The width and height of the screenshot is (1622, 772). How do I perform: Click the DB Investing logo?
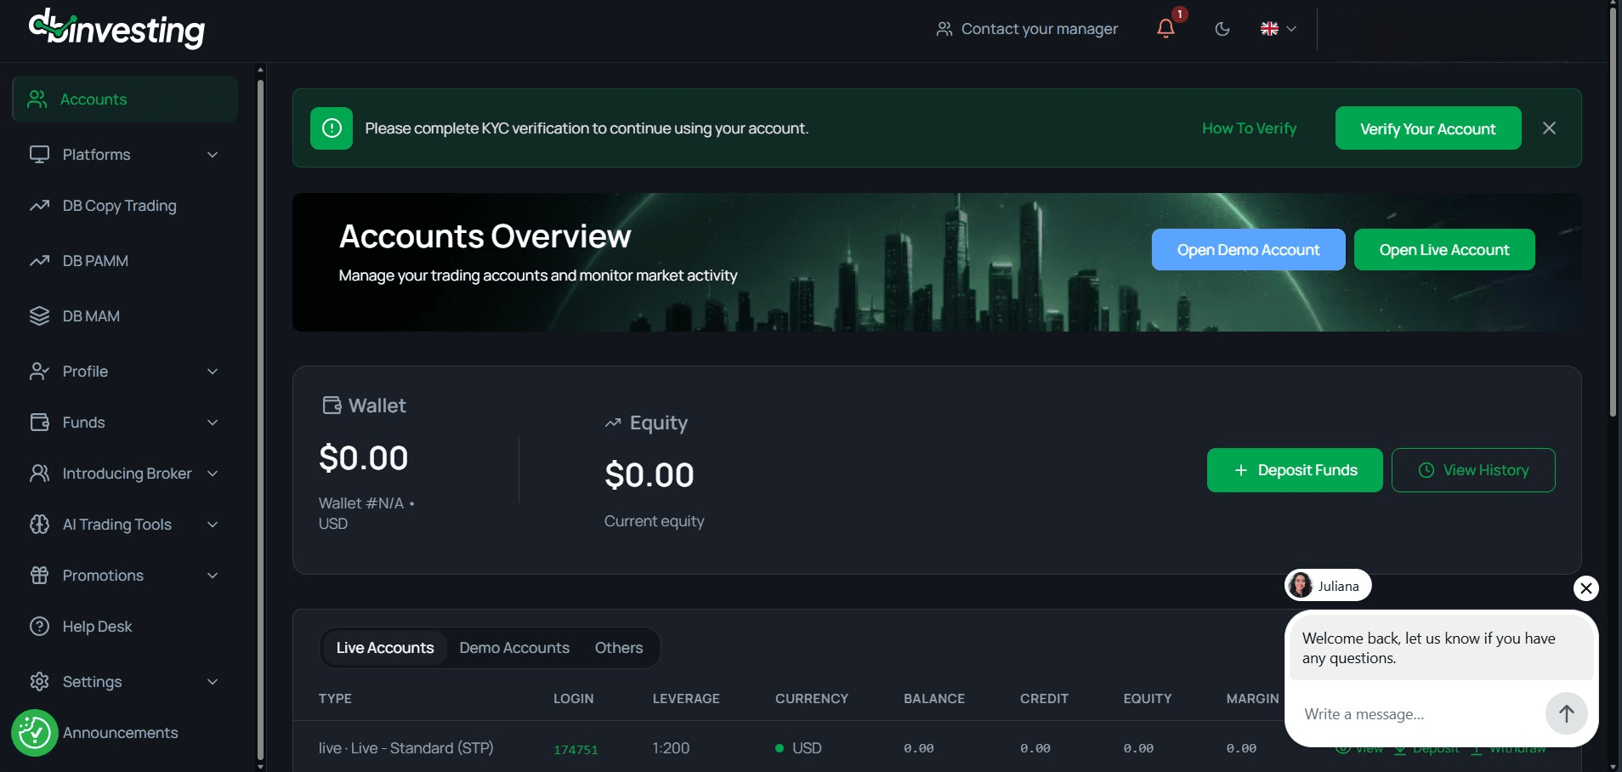click(x=116, y=28)
